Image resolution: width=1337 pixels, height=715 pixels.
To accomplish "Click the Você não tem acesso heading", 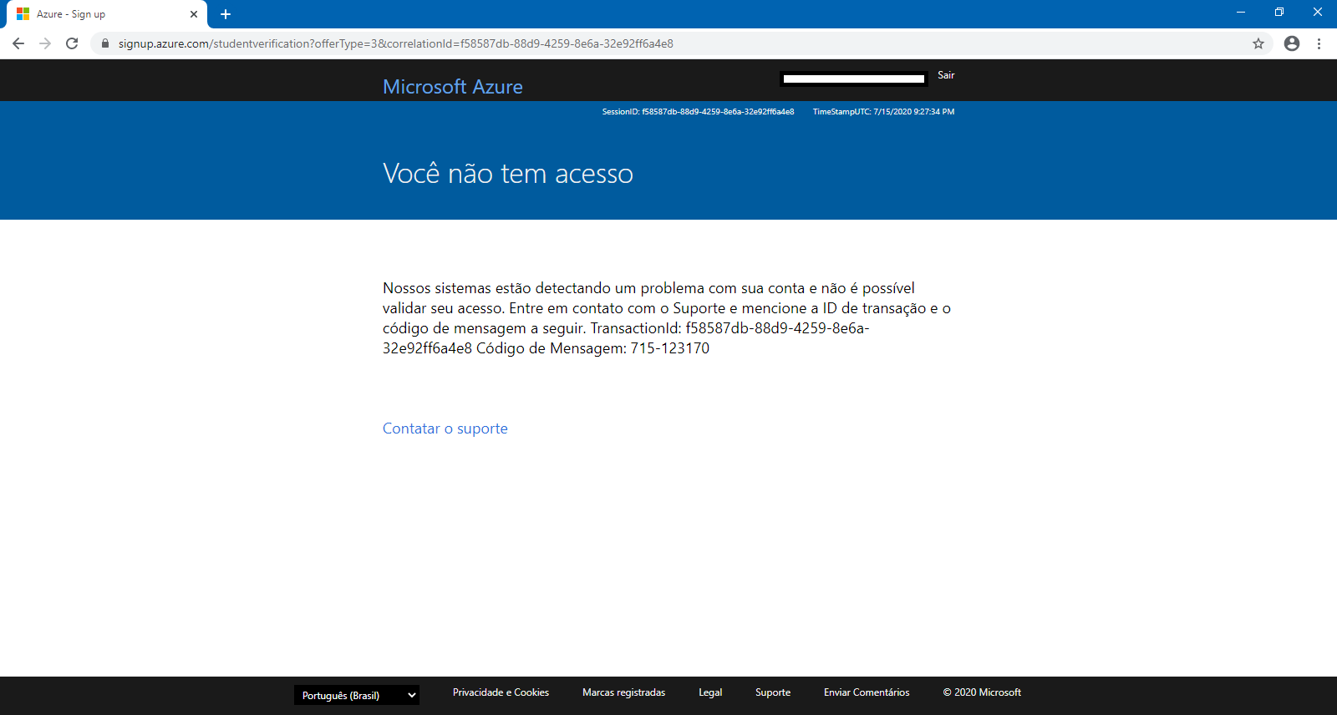I will pos(508,174).
